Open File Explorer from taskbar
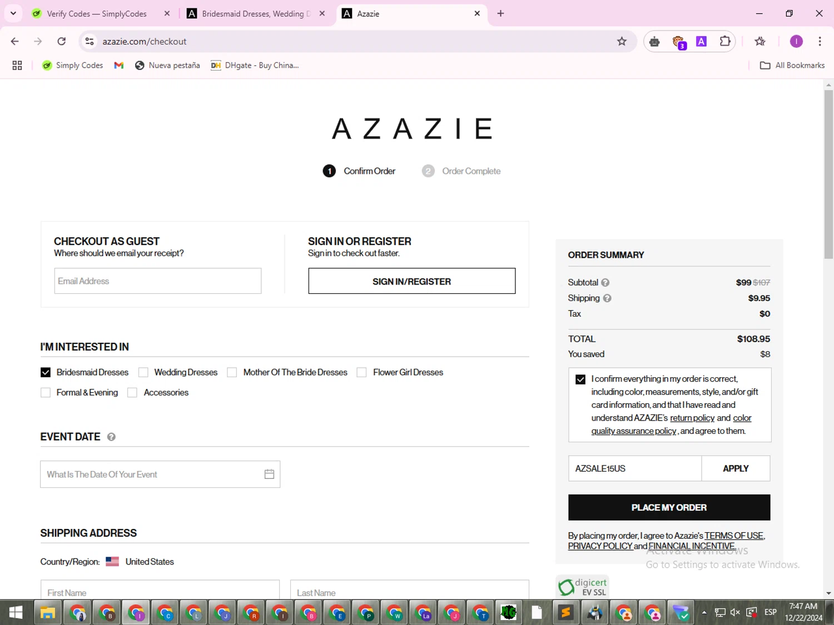834x625 pixels. coord(48,613)
